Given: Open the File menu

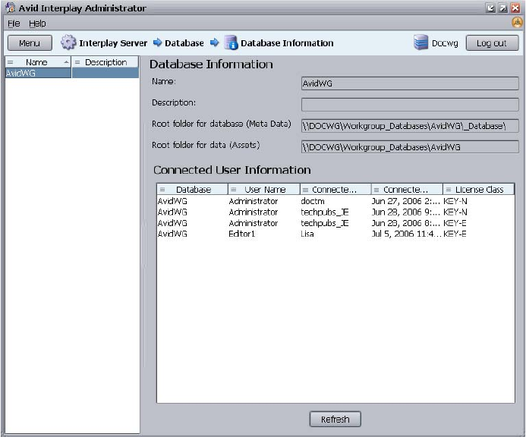Looking at the screenshot, I should 14,24.
